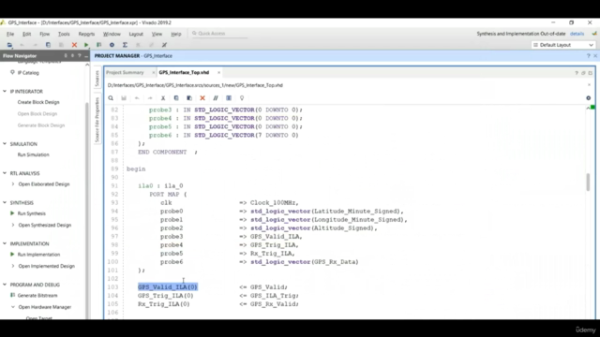Image resolution: width=600 pixels, height=337 pixels.
Task: Collapse the SYNTHESIS section
Action: click(5, 203)
